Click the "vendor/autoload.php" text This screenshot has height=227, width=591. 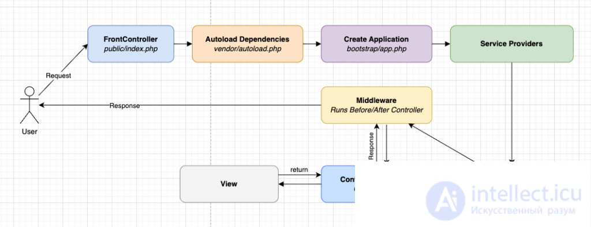[x=248, y=49]
